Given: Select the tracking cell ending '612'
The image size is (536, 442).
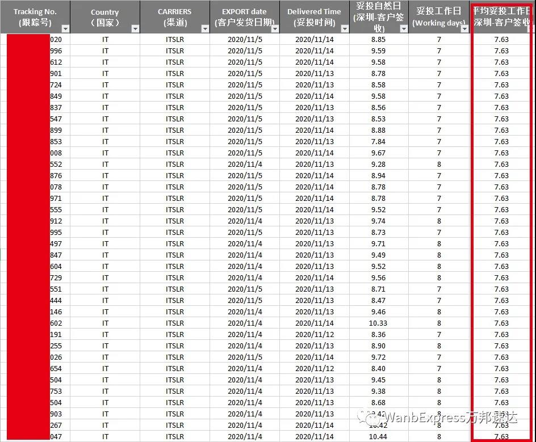Looking at the screenshot, I should 35,62.
